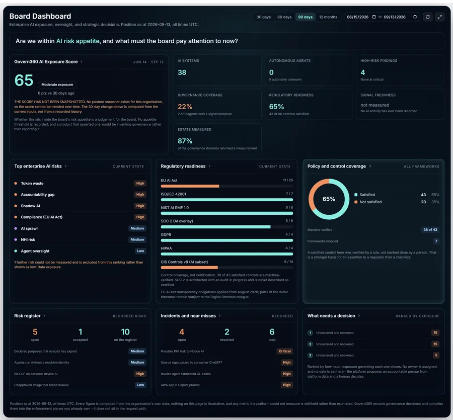Click the Estate Measured 87% card
Screen dimensions: 453x420
point(217,139)
